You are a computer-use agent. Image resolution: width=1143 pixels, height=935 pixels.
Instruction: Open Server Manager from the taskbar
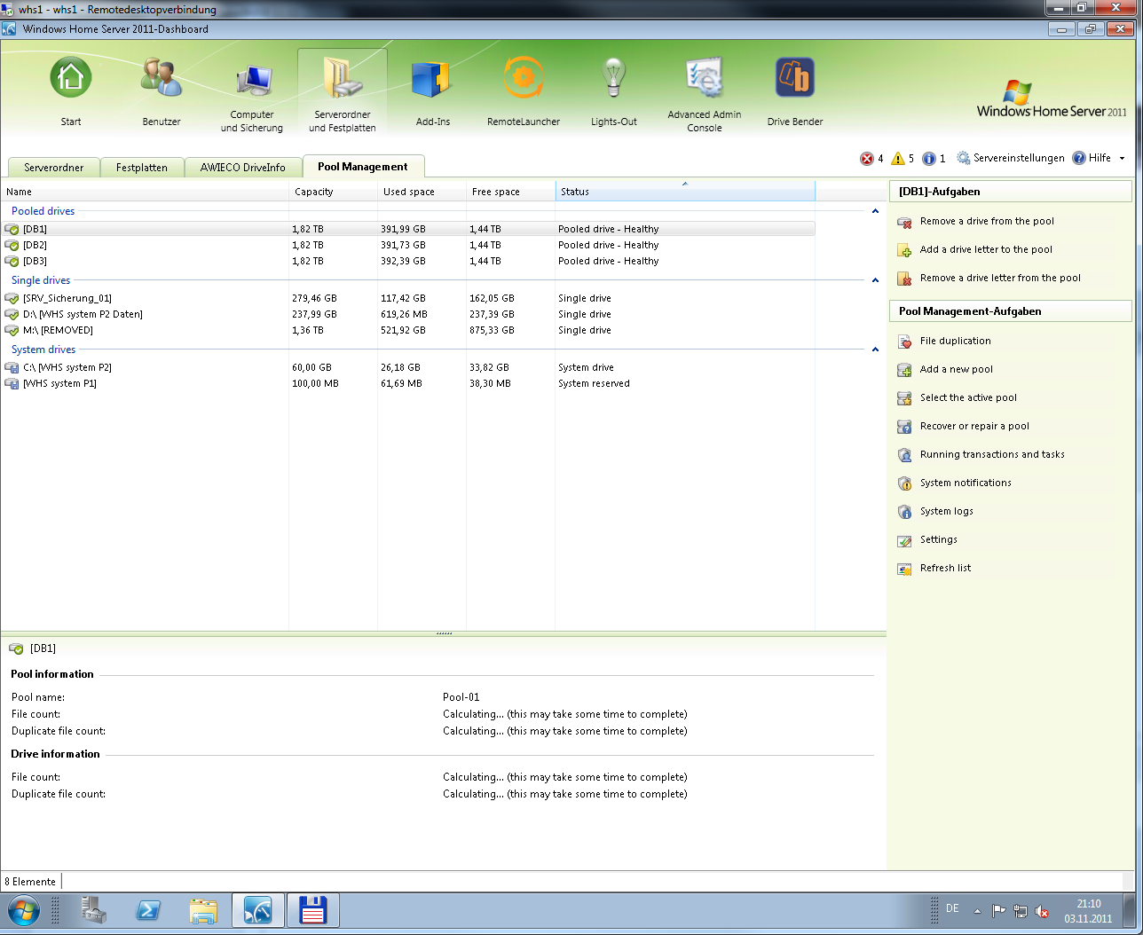click(93, 911)
